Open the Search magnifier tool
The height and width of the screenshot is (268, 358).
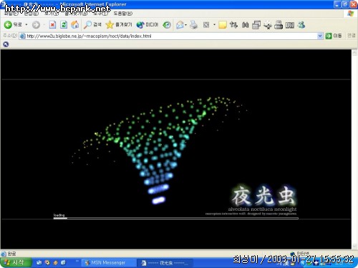tap(92, 24)
